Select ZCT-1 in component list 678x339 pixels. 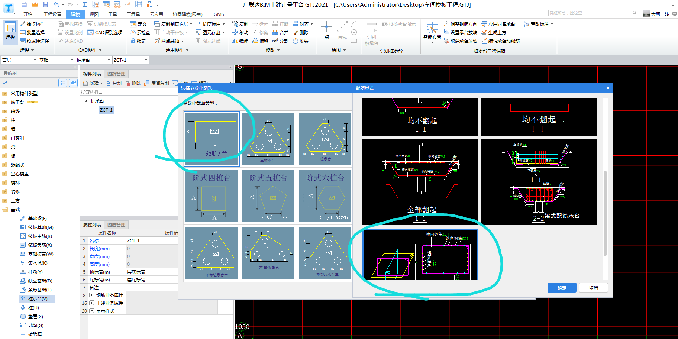pos(106,110)
